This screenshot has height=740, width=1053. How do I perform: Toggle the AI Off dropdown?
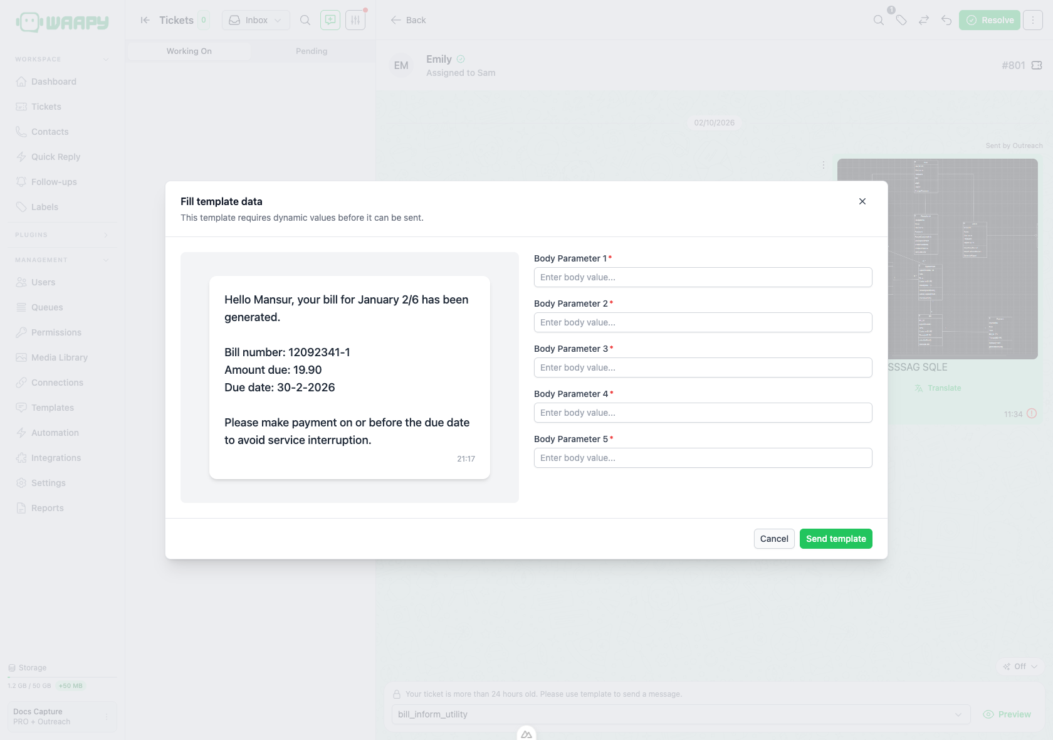[1020, 667]
